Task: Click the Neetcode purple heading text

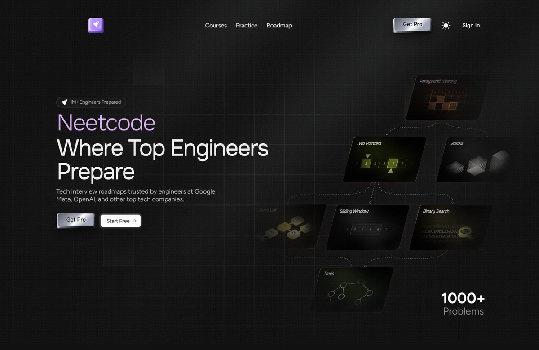Action: pyautogui.click(x=106, y=123)
